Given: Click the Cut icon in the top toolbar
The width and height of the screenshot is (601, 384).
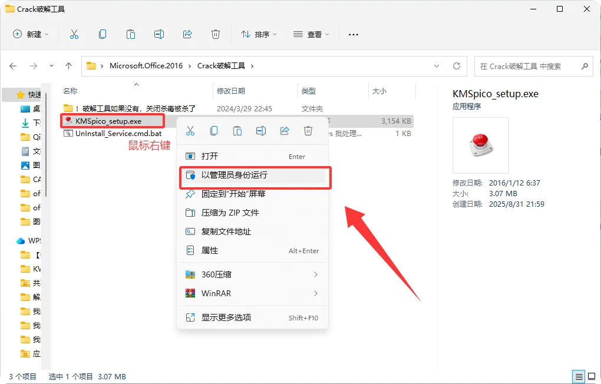Looking at the screenshot, I should coord(74,35).
